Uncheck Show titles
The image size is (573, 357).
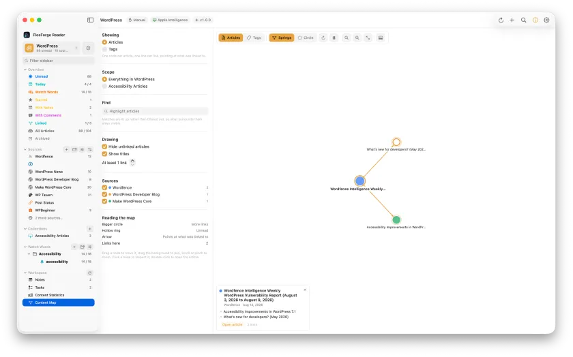click(104, 154)
